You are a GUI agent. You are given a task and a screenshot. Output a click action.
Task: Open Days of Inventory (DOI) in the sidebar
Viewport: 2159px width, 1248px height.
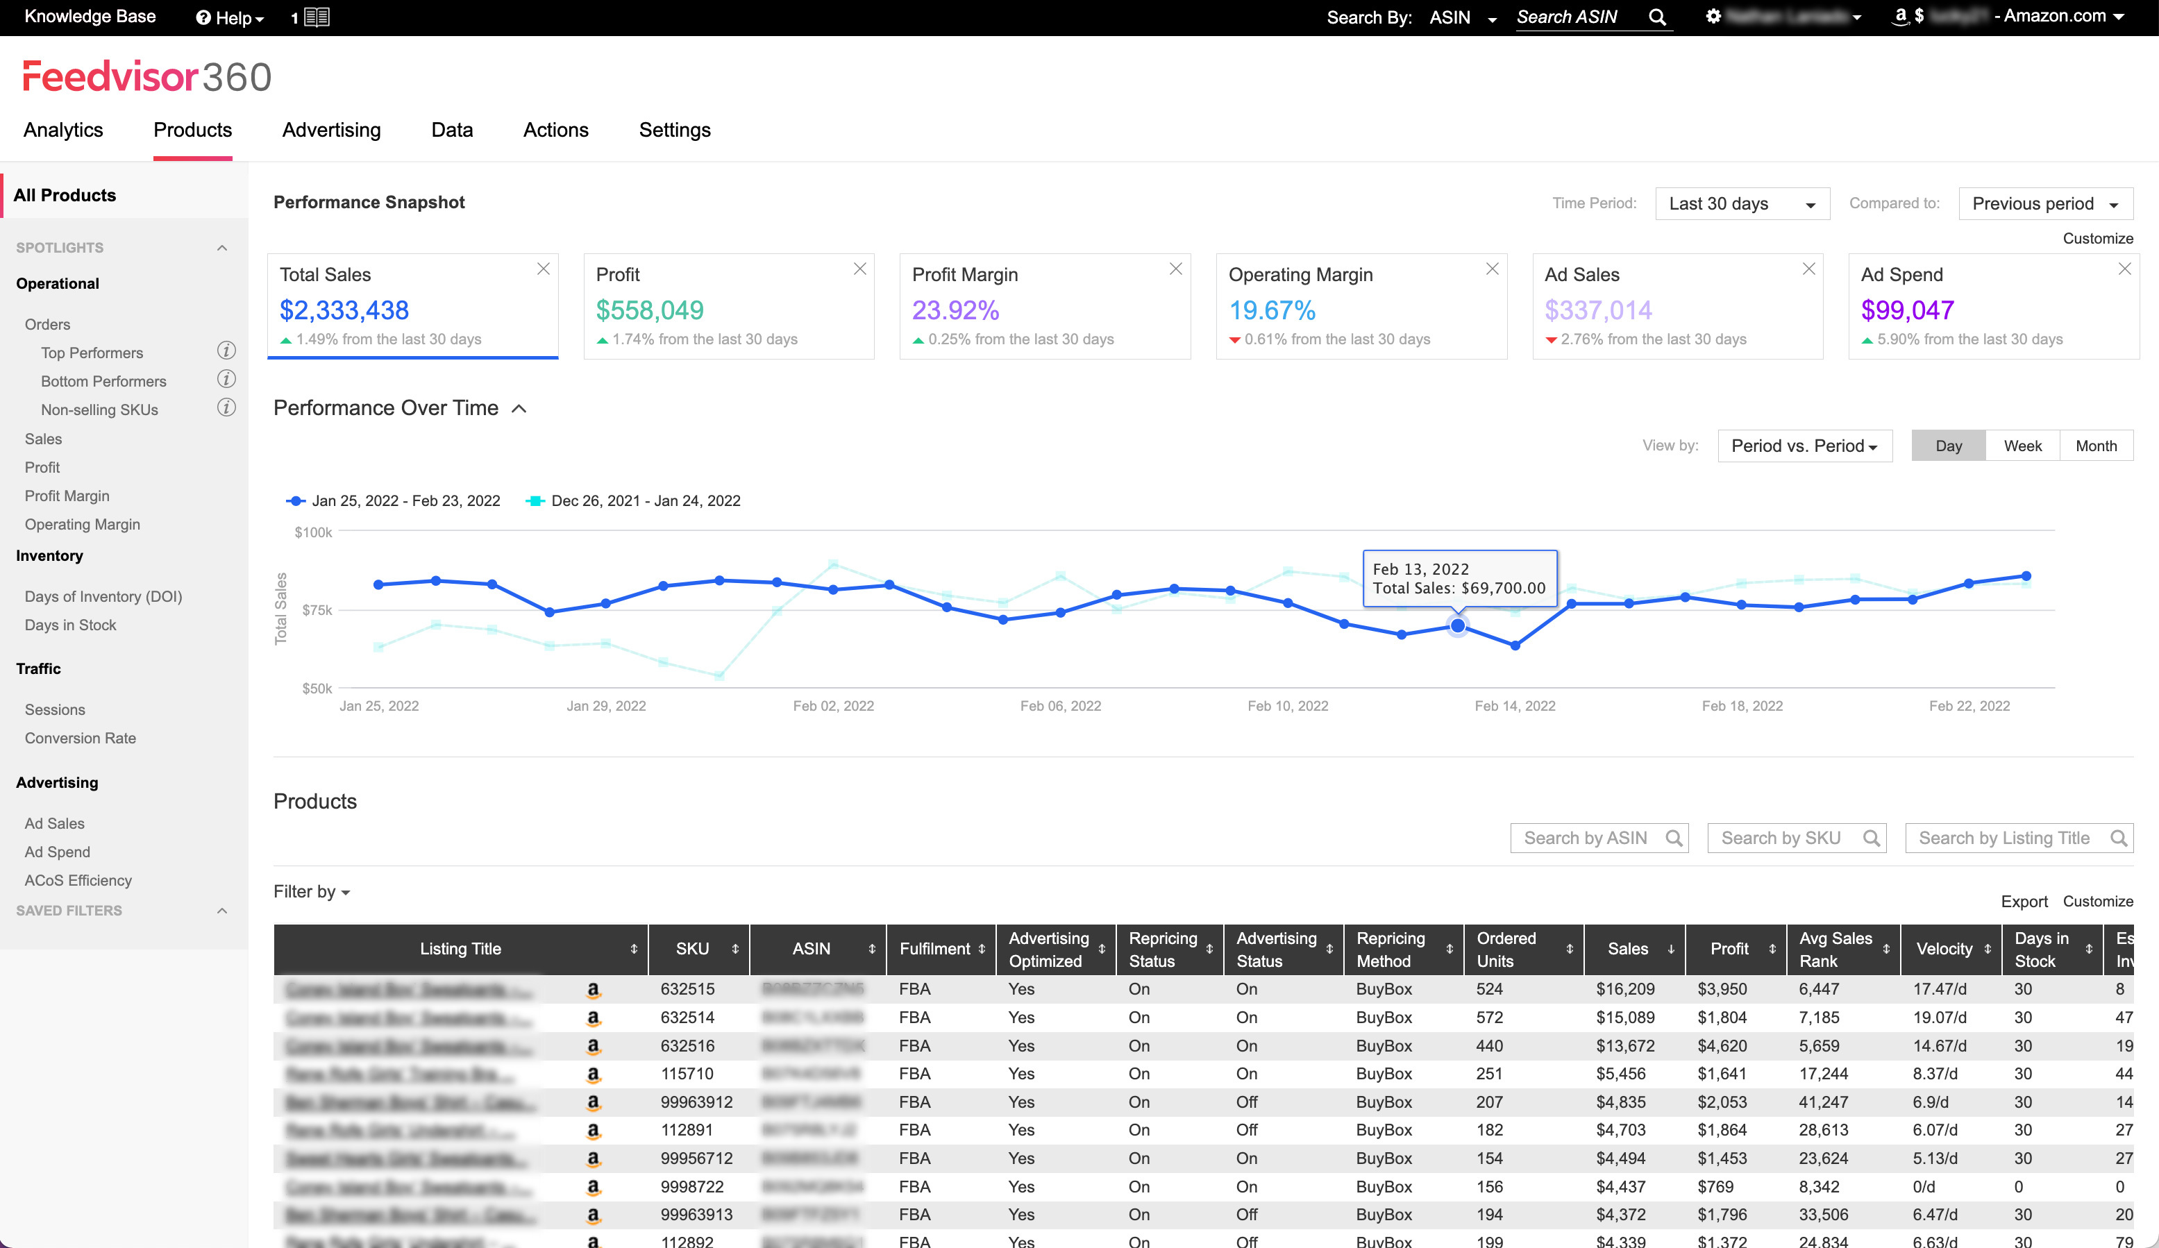[x=102, y=596]
